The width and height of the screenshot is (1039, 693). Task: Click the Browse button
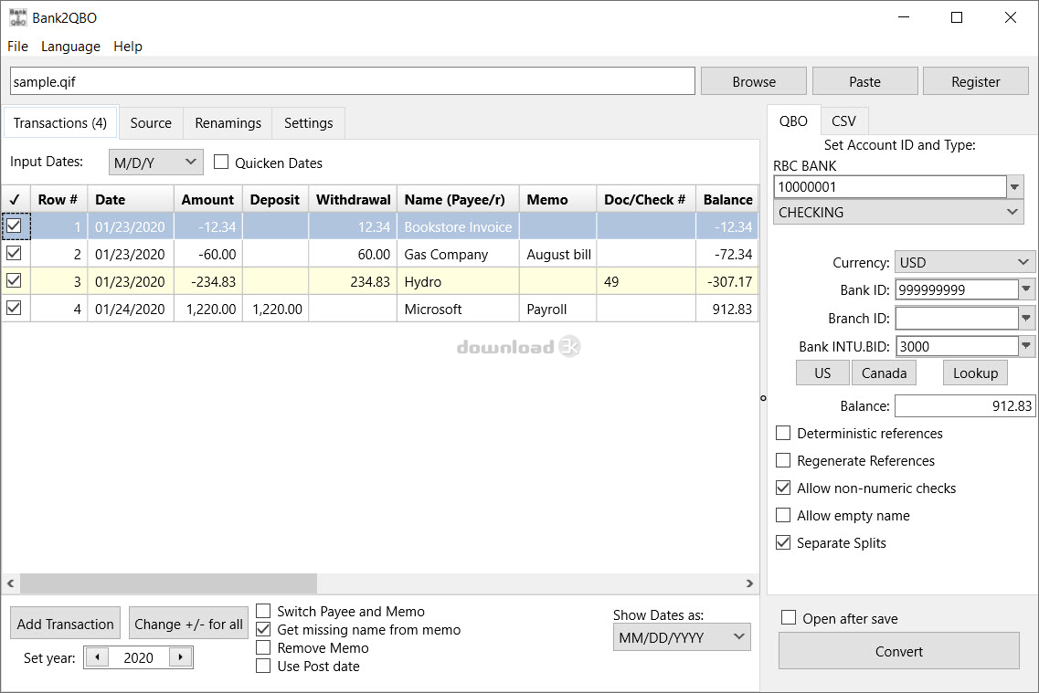point(753,81)
